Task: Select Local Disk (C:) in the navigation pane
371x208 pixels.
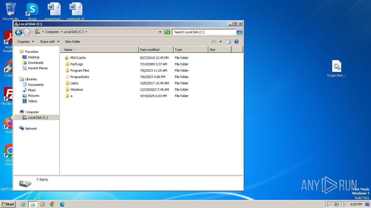Action: 37,118
